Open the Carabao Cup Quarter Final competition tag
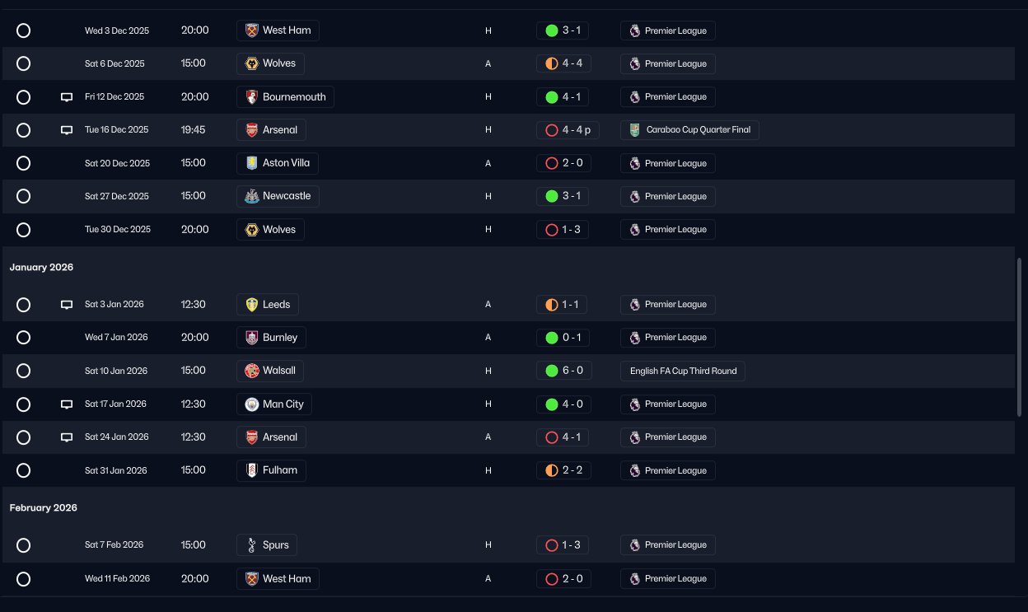The image size is (1028, 612). click(x=689, y=129)
